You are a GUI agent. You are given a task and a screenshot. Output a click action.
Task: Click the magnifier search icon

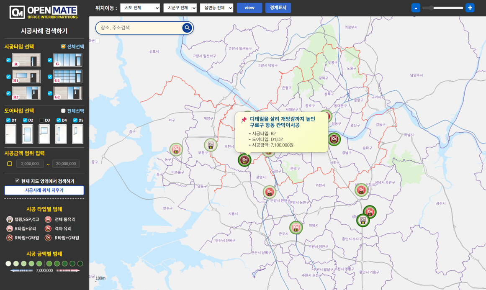187,28
